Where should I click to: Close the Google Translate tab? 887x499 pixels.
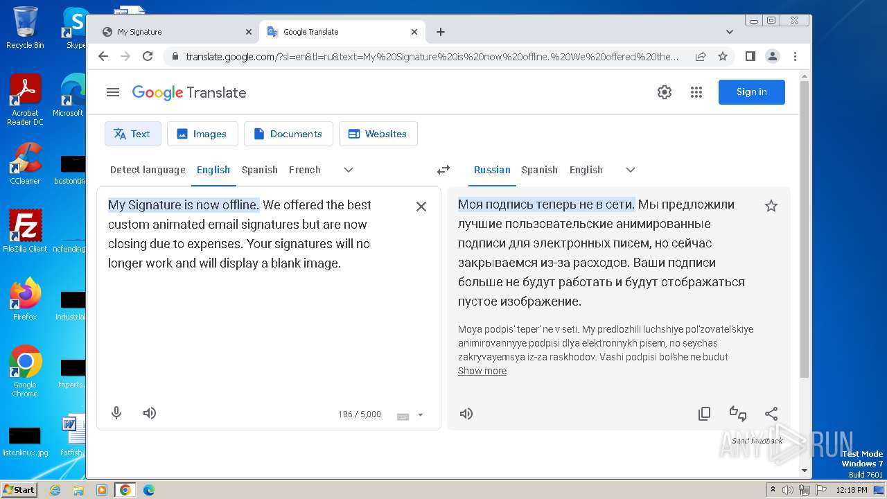[414, 32]
